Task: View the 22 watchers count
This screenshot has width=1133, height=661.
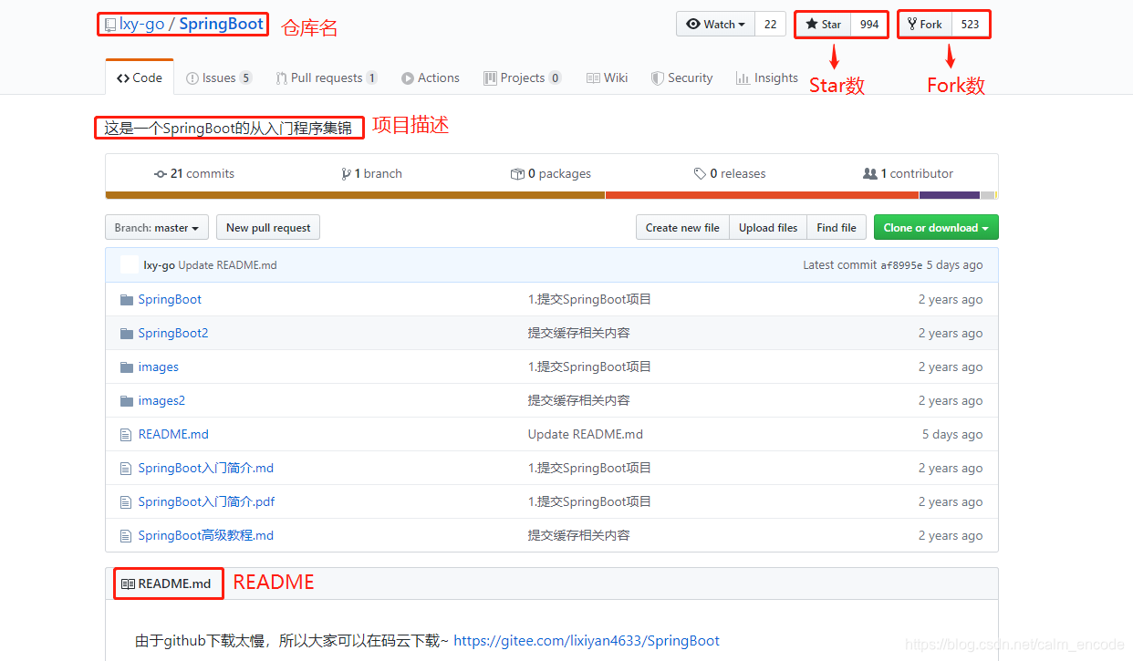Action: click(771, 25)
